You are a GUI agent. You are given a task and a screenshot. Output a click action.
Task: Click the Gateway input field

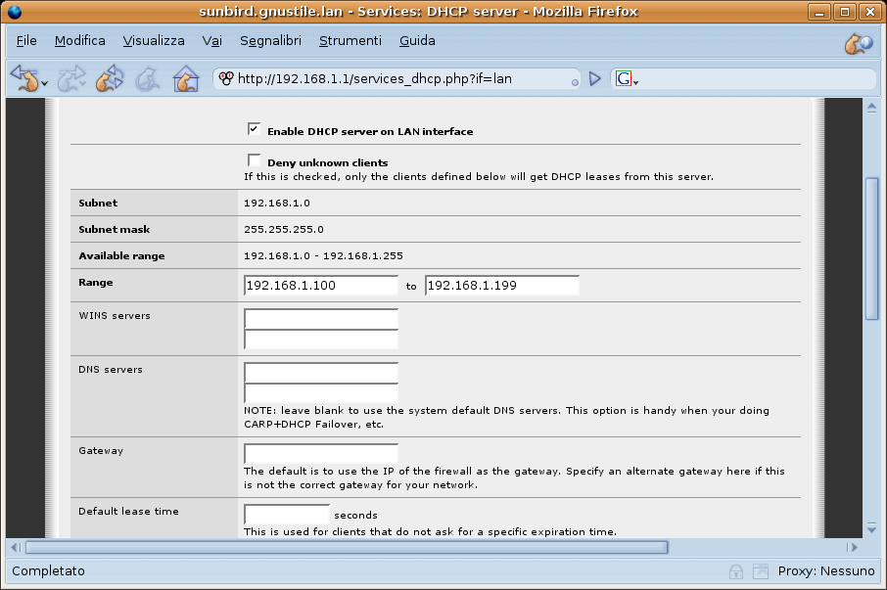[x=320, y=453]
